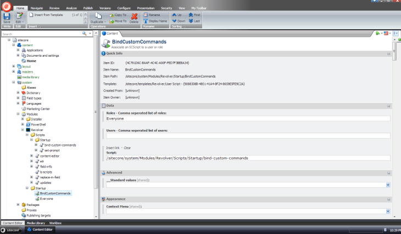
Task: Open the Context Menu dropdown
Action: point(388,211)
